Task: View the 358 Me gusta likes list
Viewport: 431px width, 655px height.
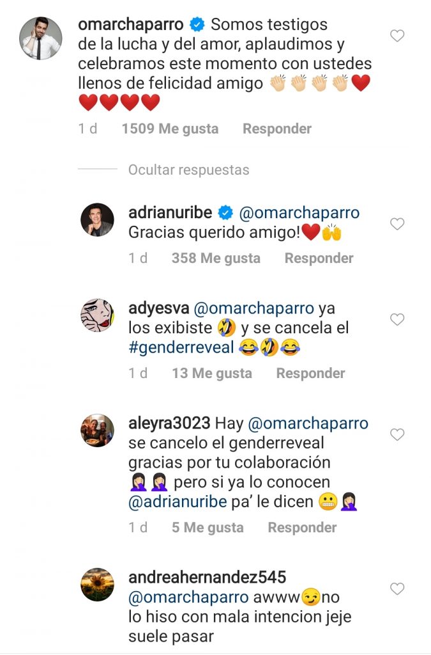Action: [x=216, y=258]
